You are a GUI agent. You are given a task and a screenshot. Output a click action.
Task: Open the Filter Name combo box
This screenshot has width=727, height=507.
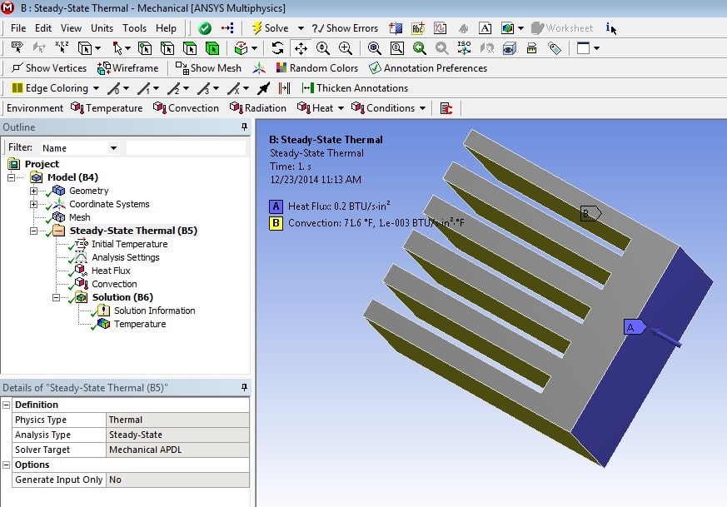(x=79, y=148)
